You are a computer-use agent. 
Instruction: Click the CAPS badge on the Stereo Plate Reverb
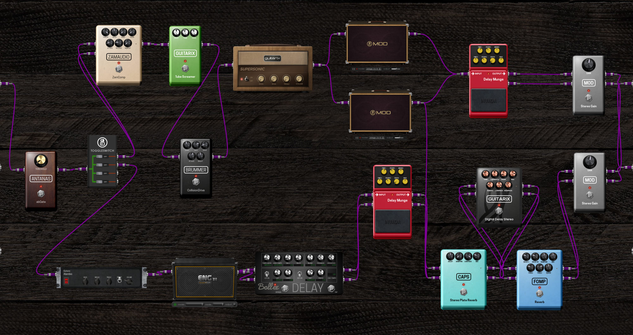pos(464,277)
